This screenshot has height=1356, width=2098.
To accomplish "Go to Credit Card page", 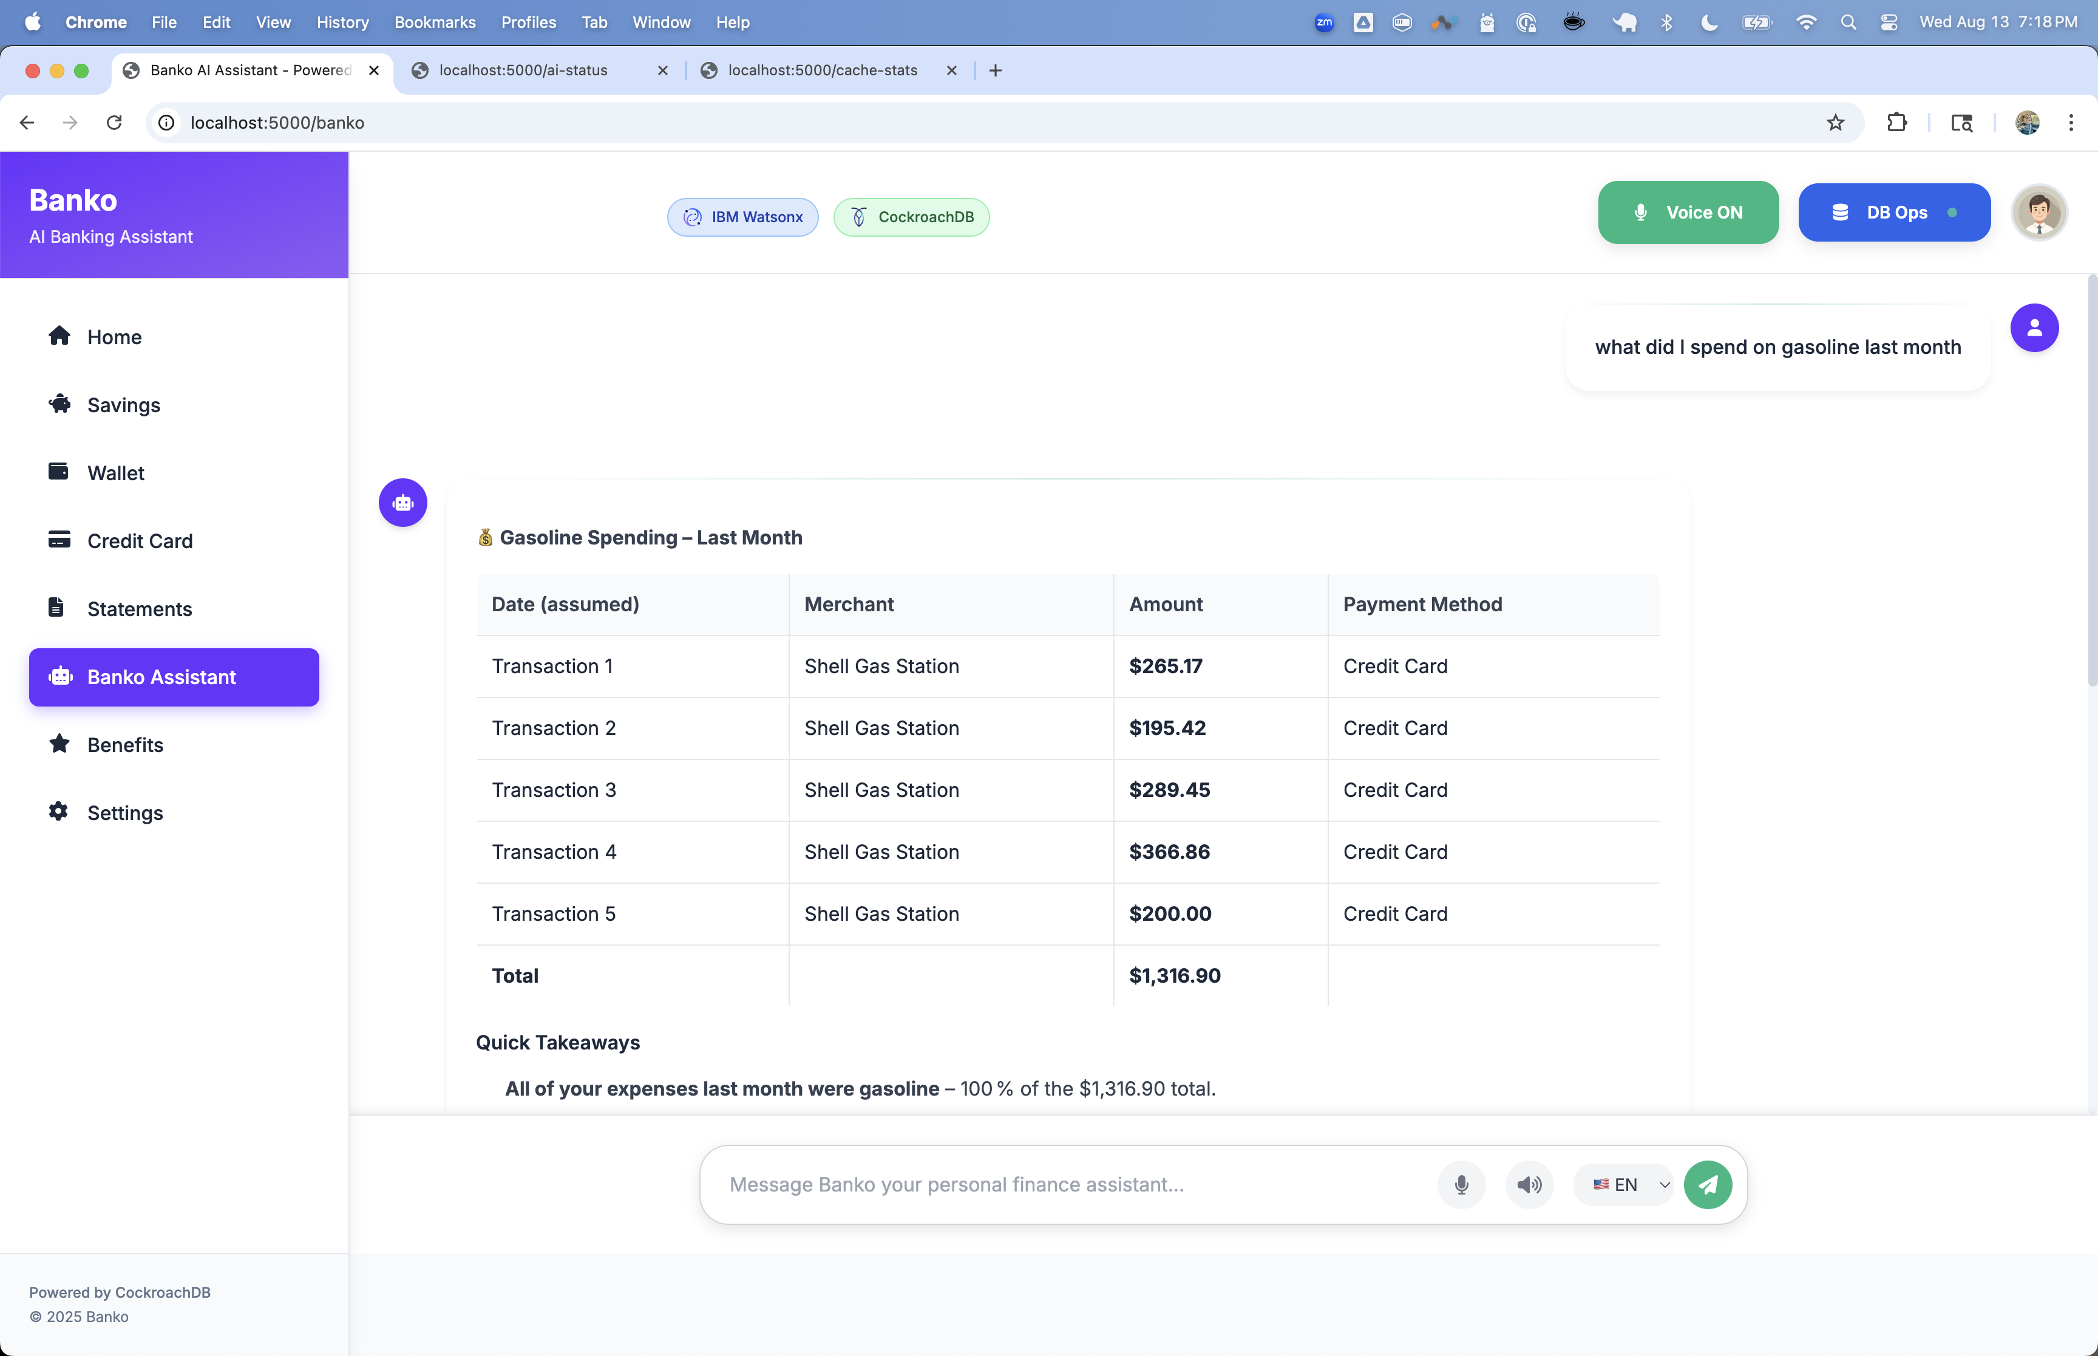I will pyautogui.click(x=139, y=541).
